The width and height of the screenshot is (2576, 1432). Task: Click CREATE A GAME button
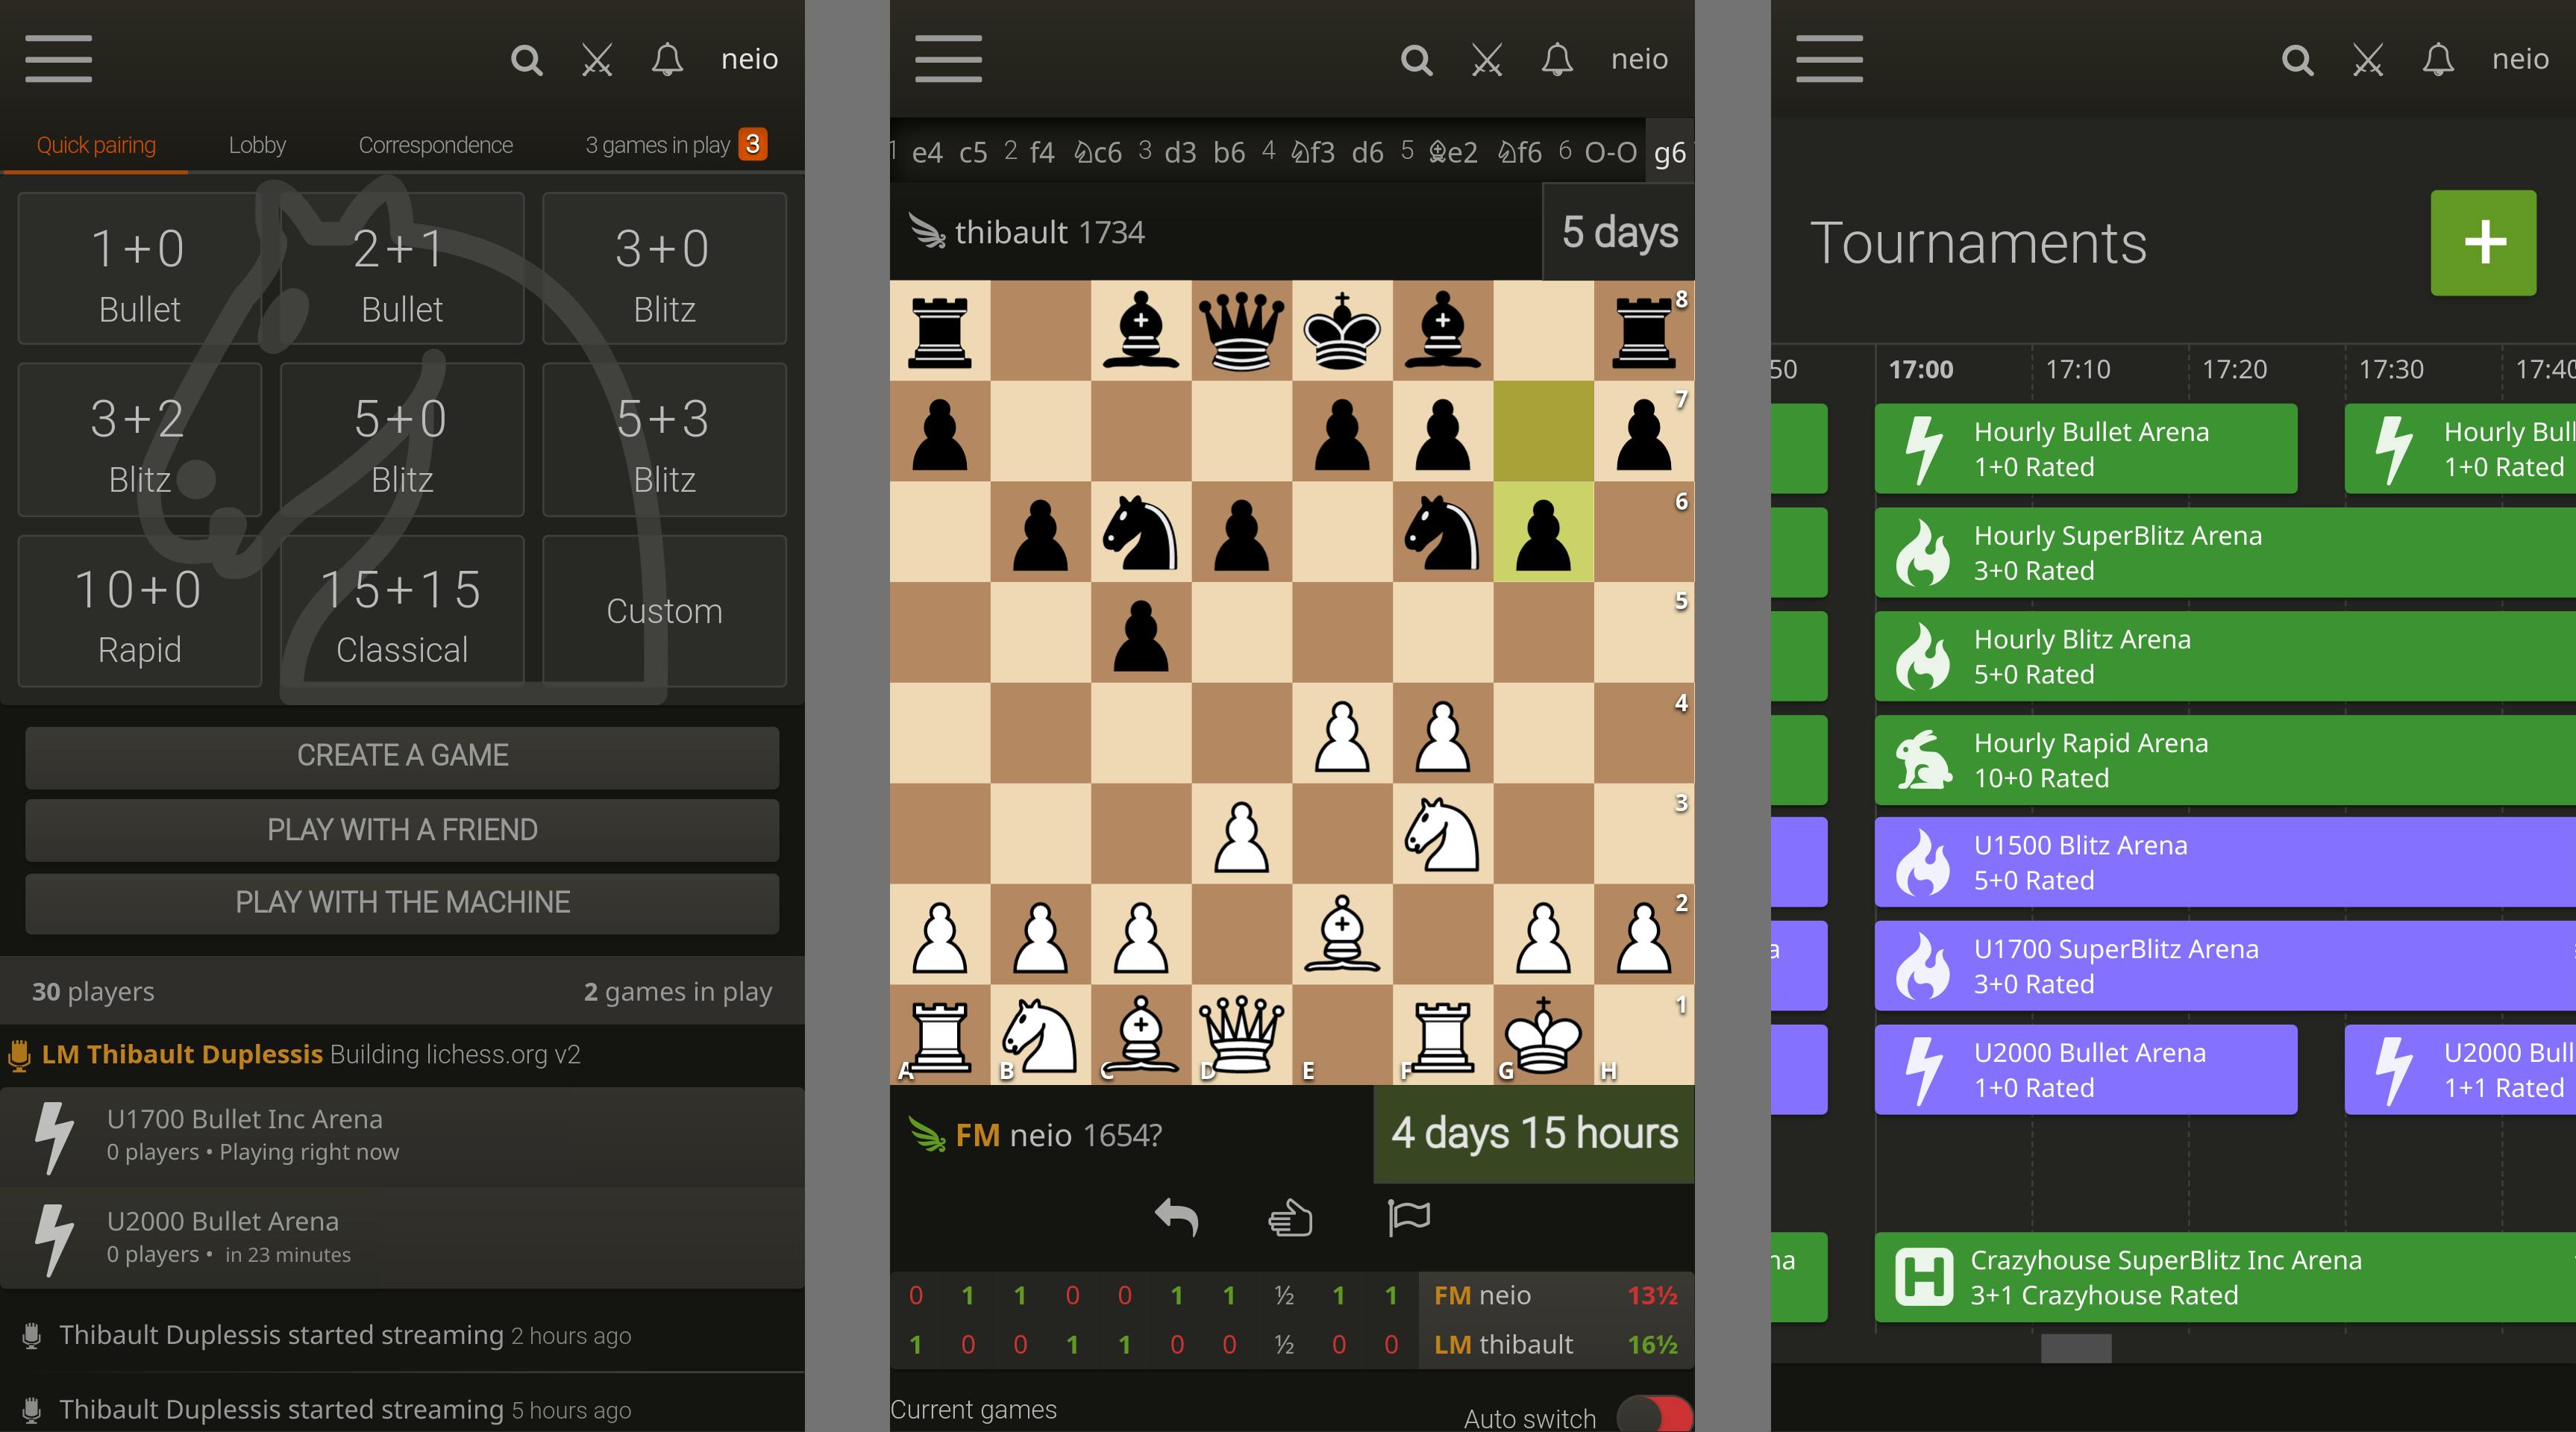[x=402, y=754]
